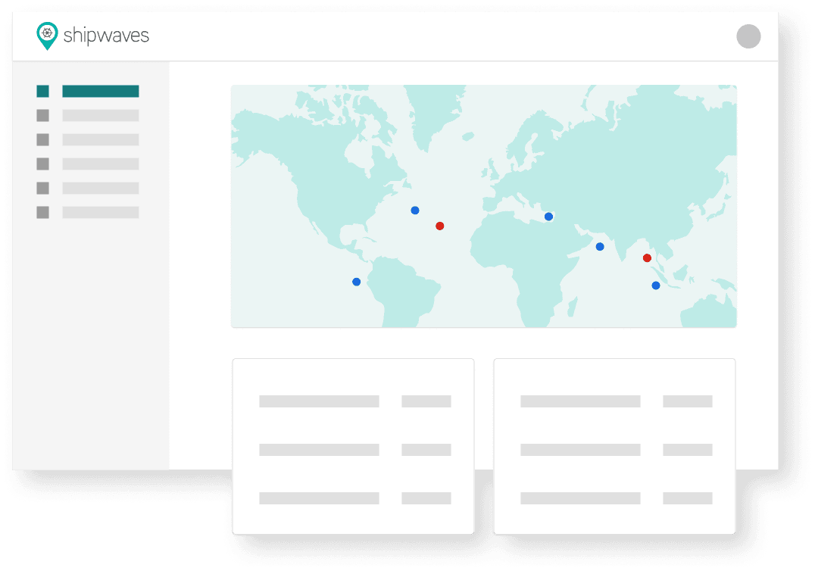Open the left placeholder card below the map
This screenshot has width=815, height=571.
click(x=354, y=446)
